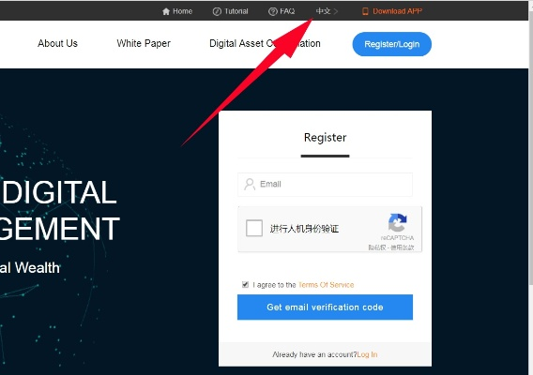Click the user icon in Email field

(x=250, y=185)
